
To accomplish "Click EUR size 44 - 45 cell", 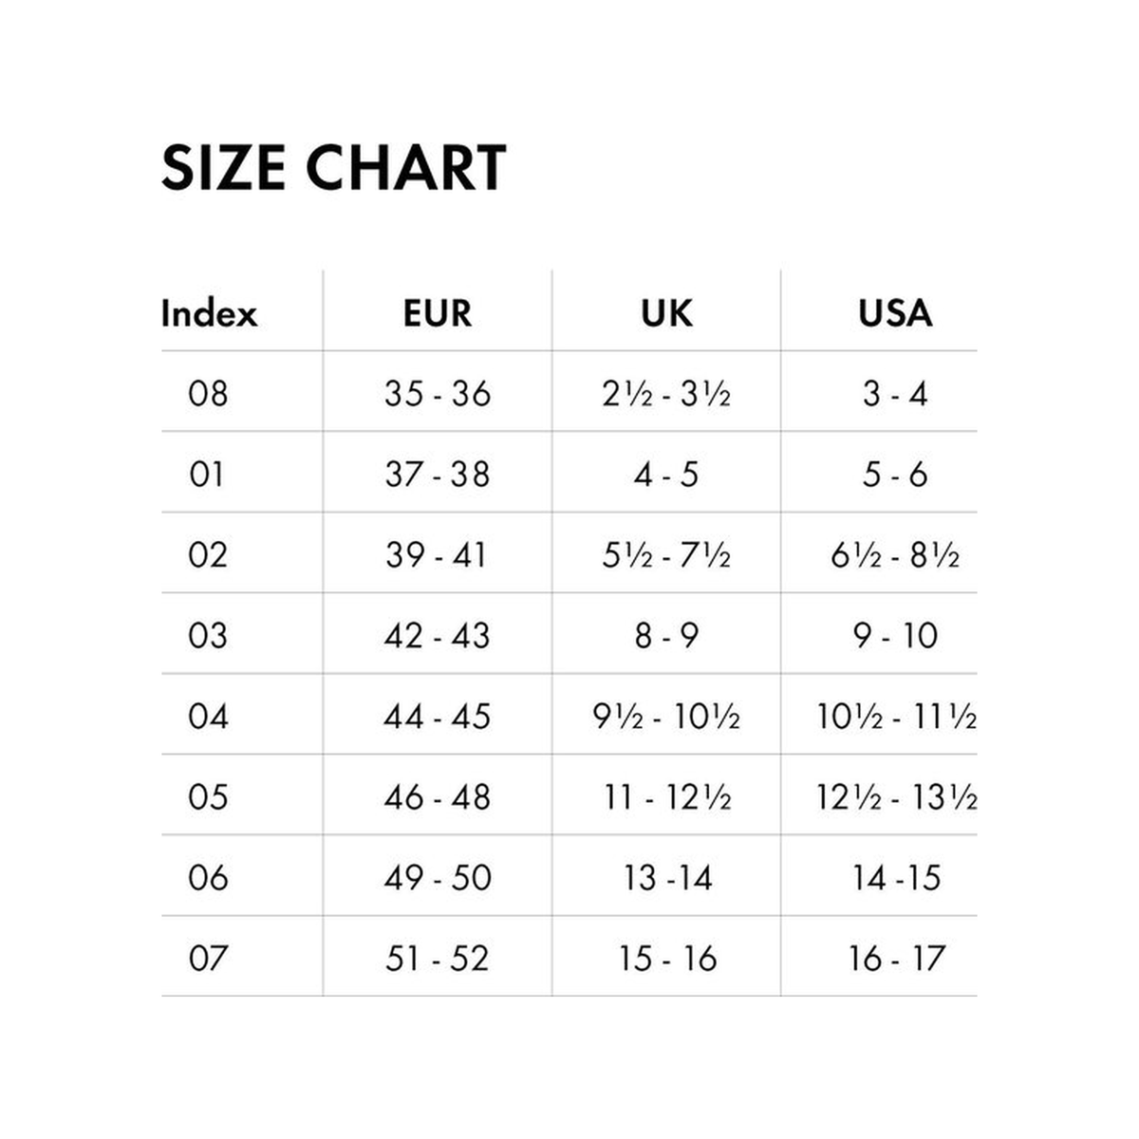I will (x=438, y=716).
